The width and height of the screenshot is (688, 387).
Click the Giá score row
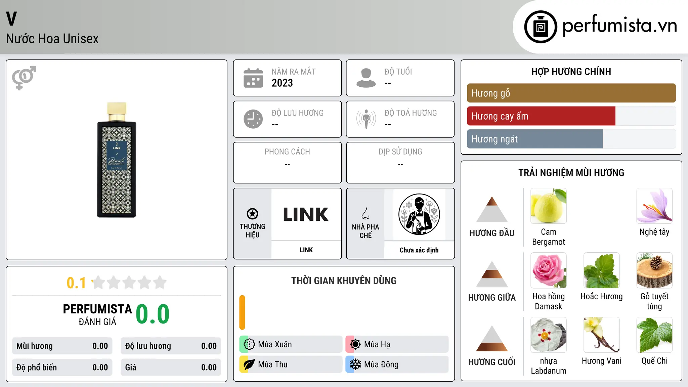click(171, 368)
